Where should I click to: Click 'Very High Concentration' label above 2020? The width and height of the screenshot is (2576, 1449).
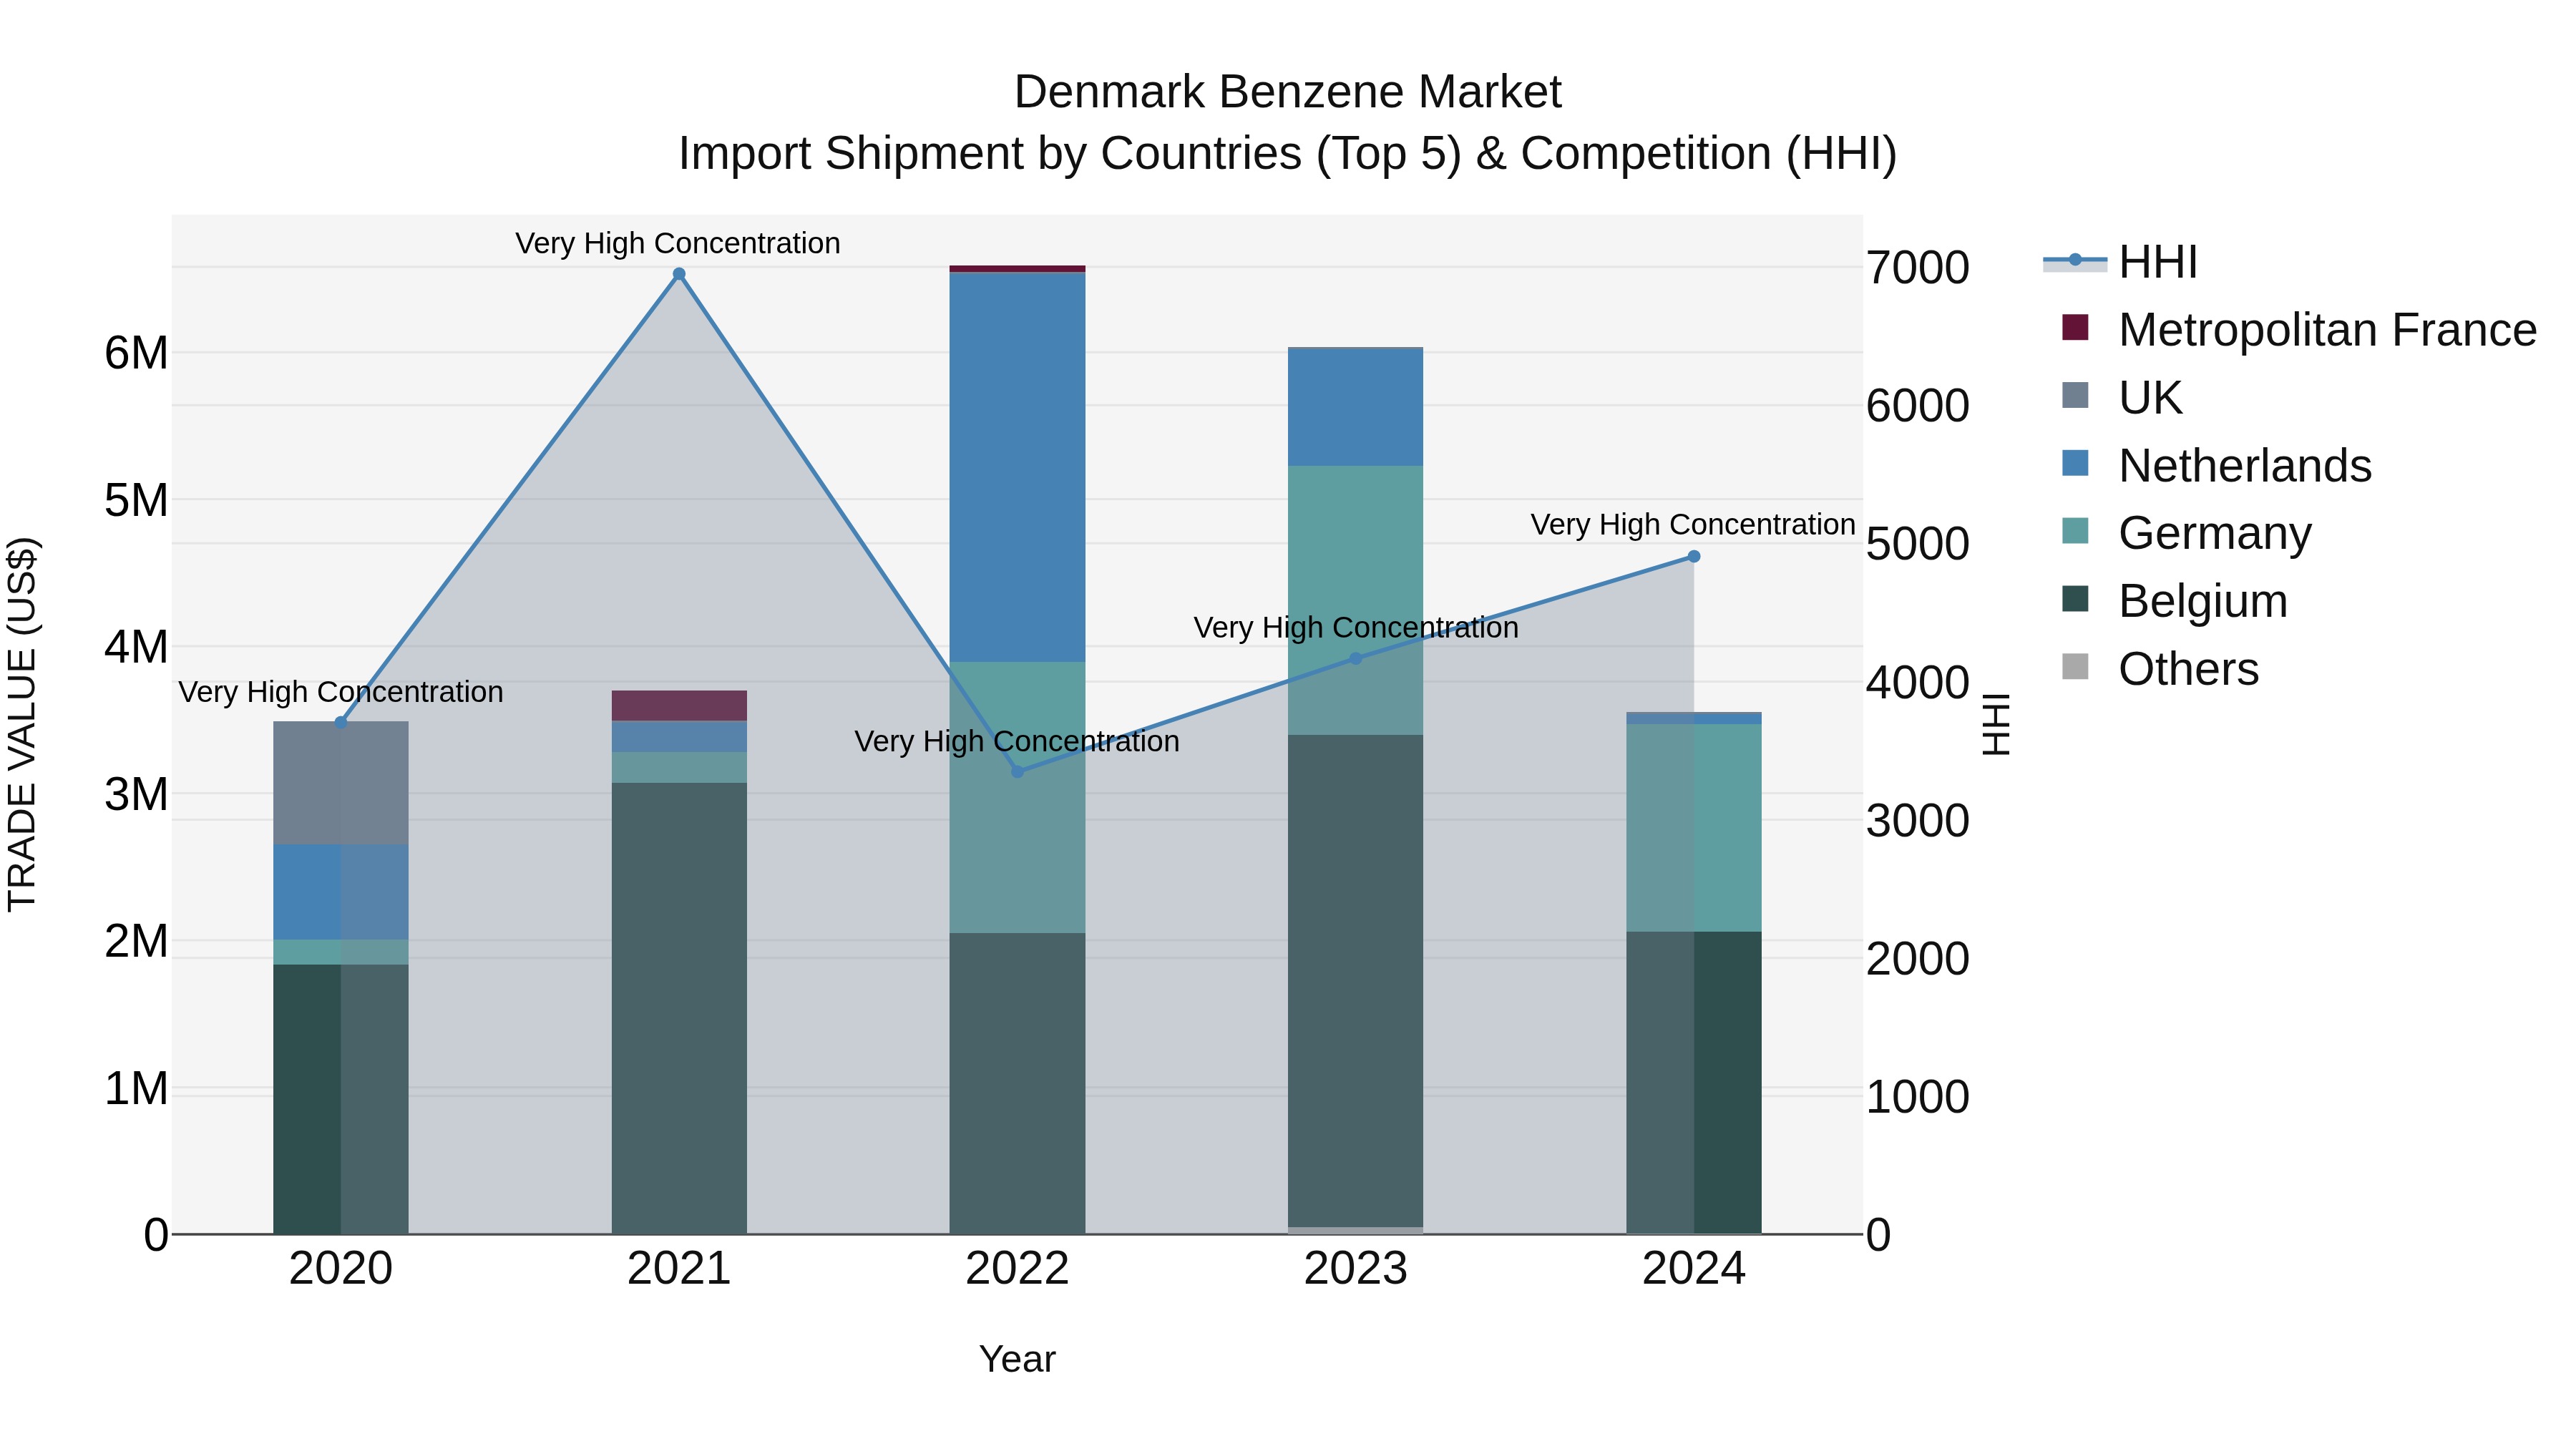(341, 692)
